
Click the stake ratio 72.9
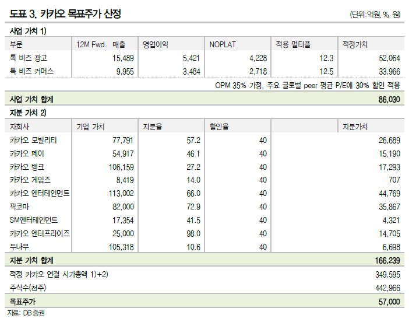pyautogui.click(x=193, y=207)
